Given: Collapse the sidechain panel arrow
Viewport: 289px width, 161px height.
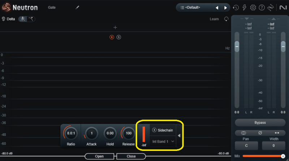Looking at the screenshot, I should click(x=179, y=136).
